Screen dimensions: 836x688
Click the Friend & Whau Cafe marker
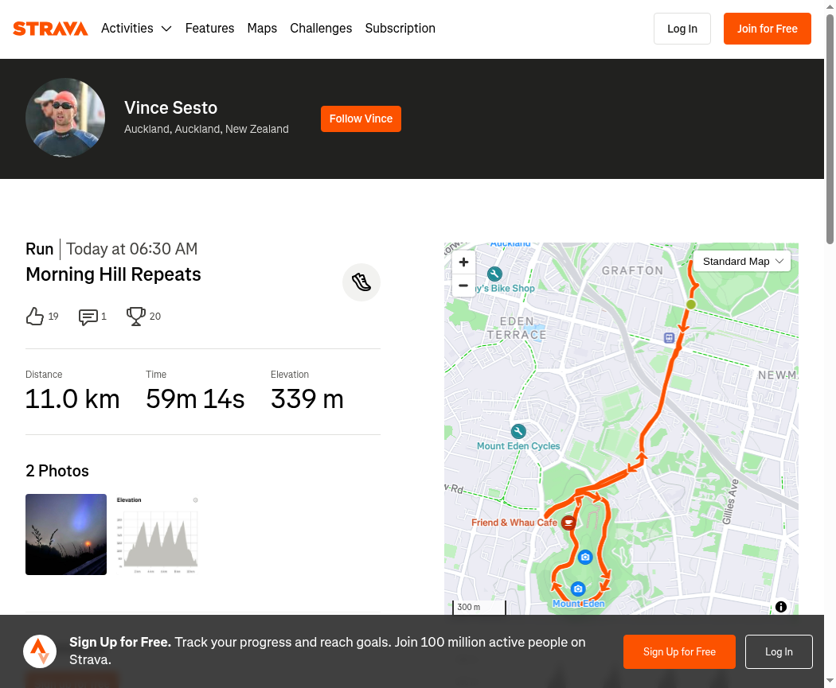click(x=568, y=523)
